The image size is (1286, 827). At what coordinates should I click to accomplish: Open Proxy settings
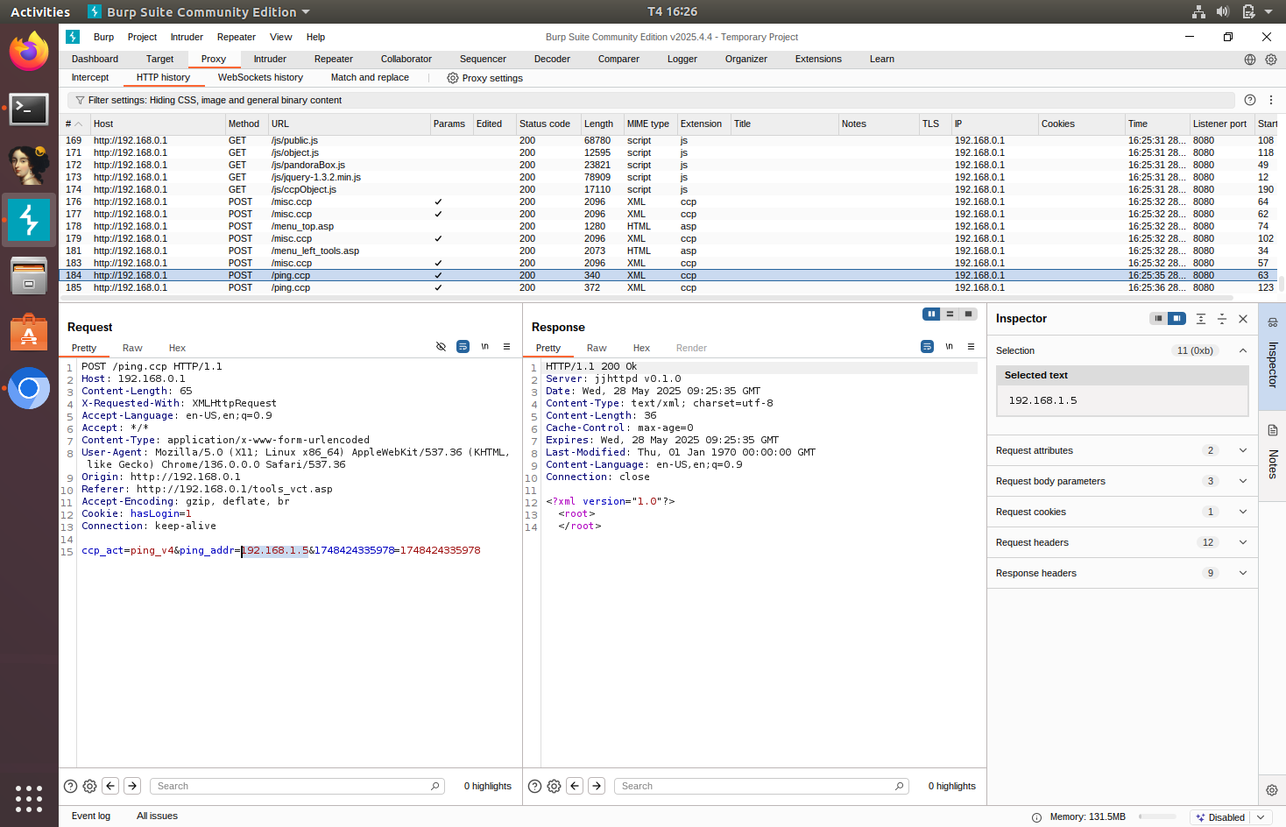[484, 78]
